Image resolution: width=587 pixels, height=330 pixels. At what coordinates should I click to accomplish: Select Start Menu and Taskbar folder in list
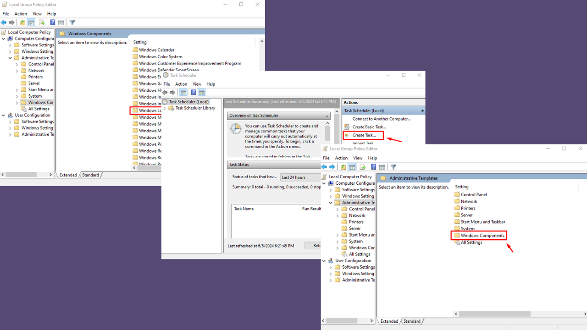pos(483,222)
